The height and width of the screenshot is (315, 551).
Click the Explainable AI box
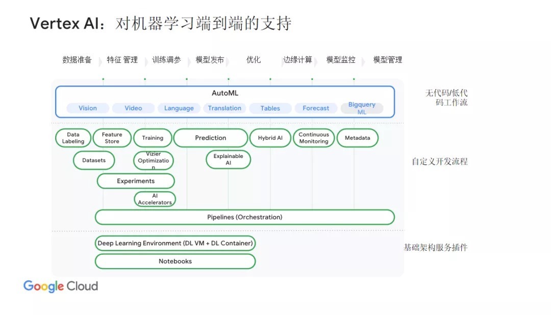coord(229,160)
